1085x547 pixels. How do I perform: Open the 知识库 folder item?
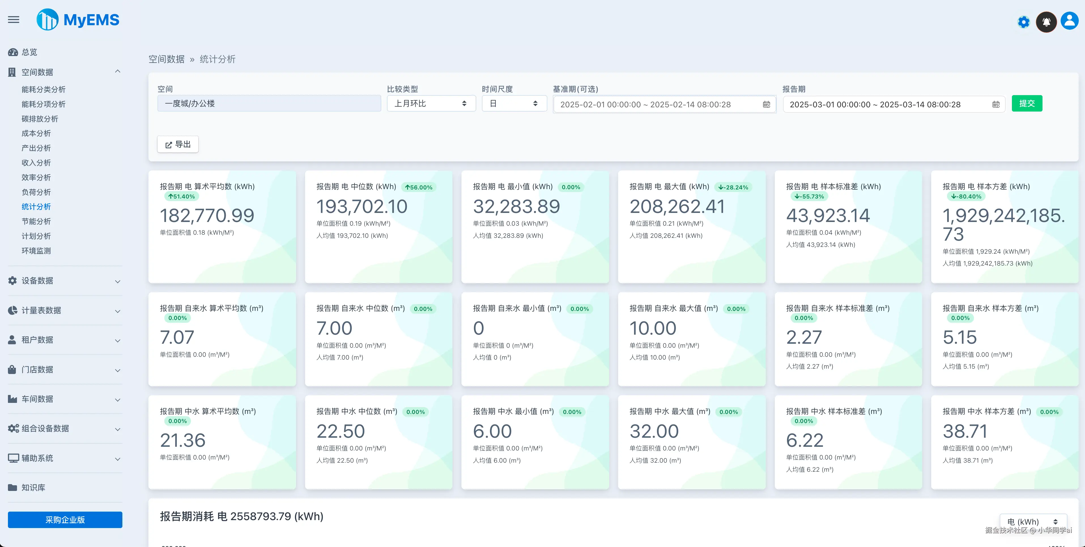tap(33, 488)
